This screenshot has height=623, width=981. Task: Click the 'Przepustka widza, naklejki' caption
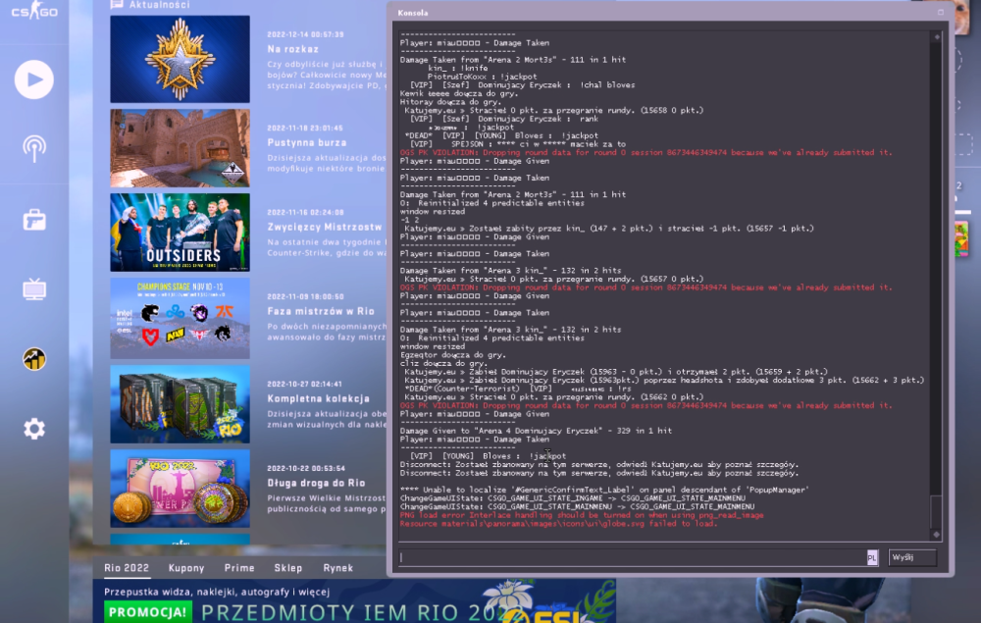(217, 592)
